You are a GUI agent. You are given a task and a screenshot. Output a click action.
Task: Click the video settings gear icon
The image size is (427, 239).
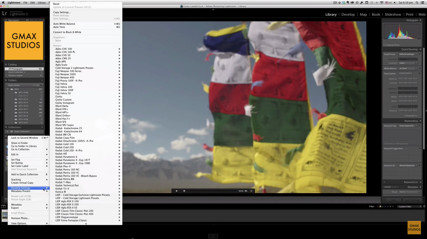click(251, 191)
